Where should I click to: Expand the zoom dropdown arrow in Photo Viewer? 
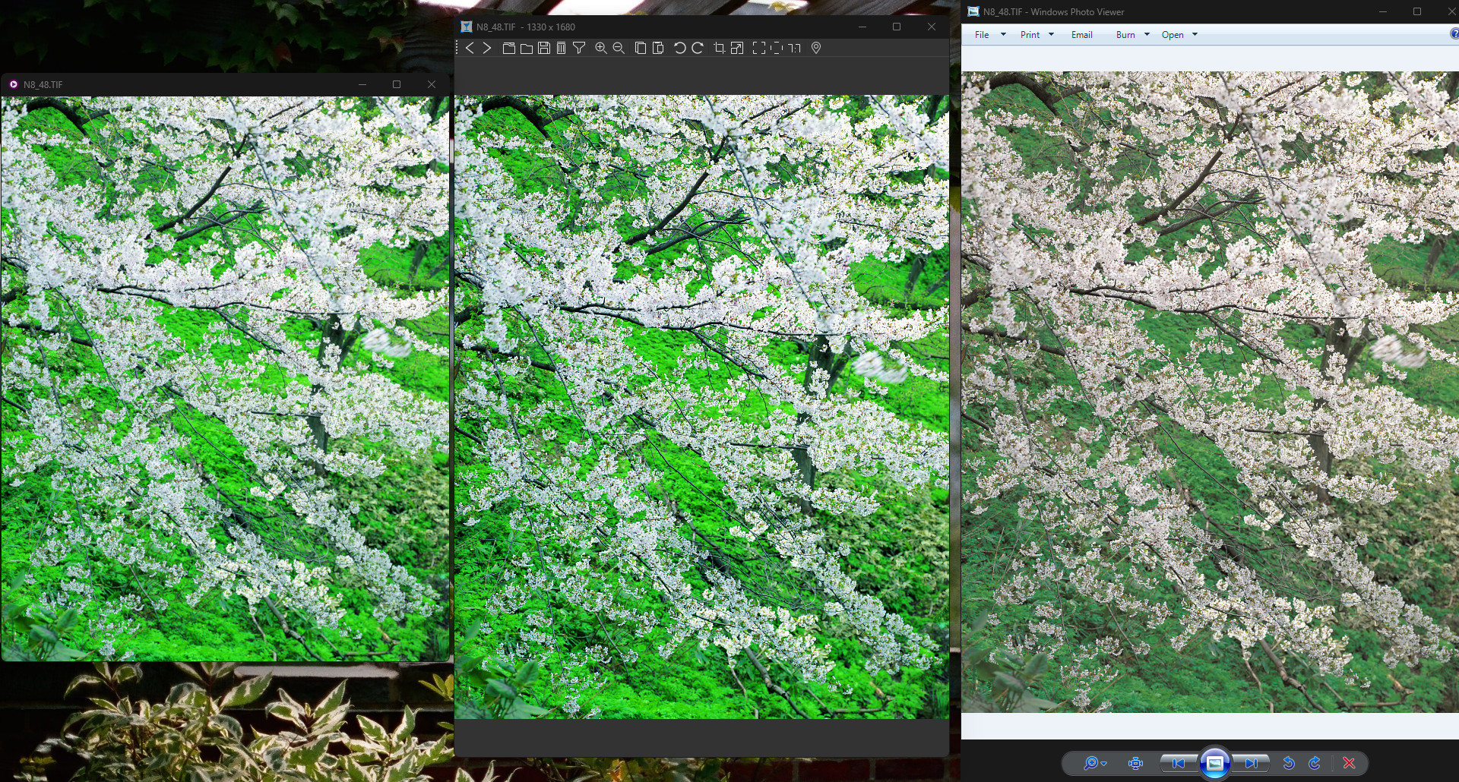[1104, 764]
